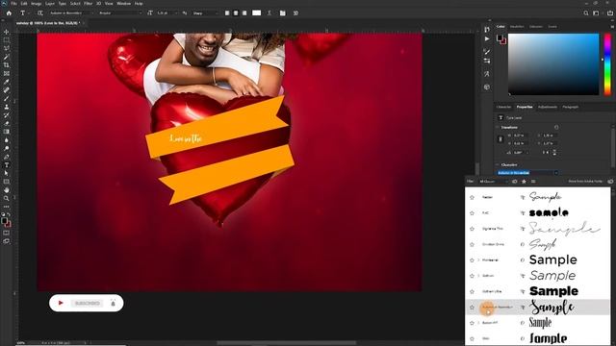Click the warp text icon
Screen dimensions: 616x346
pos(269,12)
